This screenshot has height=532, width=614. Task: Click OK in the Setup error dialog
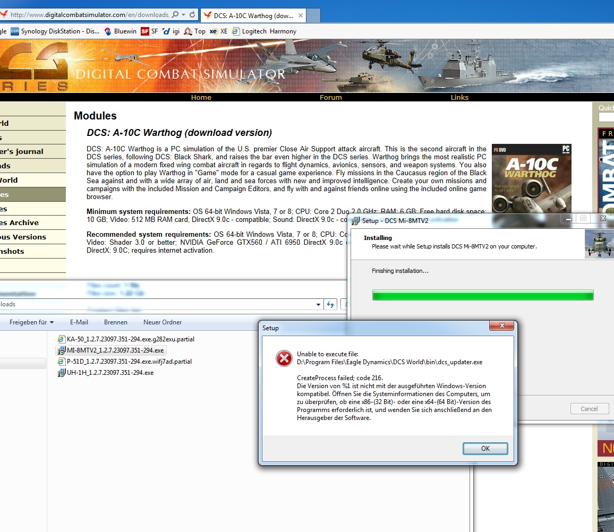click(x=485, y=449)
